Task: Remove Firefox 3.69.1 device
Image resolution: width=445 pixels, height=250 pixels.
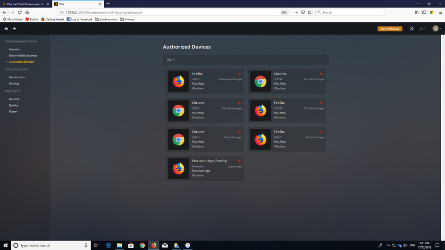Action: click(239, 74)
